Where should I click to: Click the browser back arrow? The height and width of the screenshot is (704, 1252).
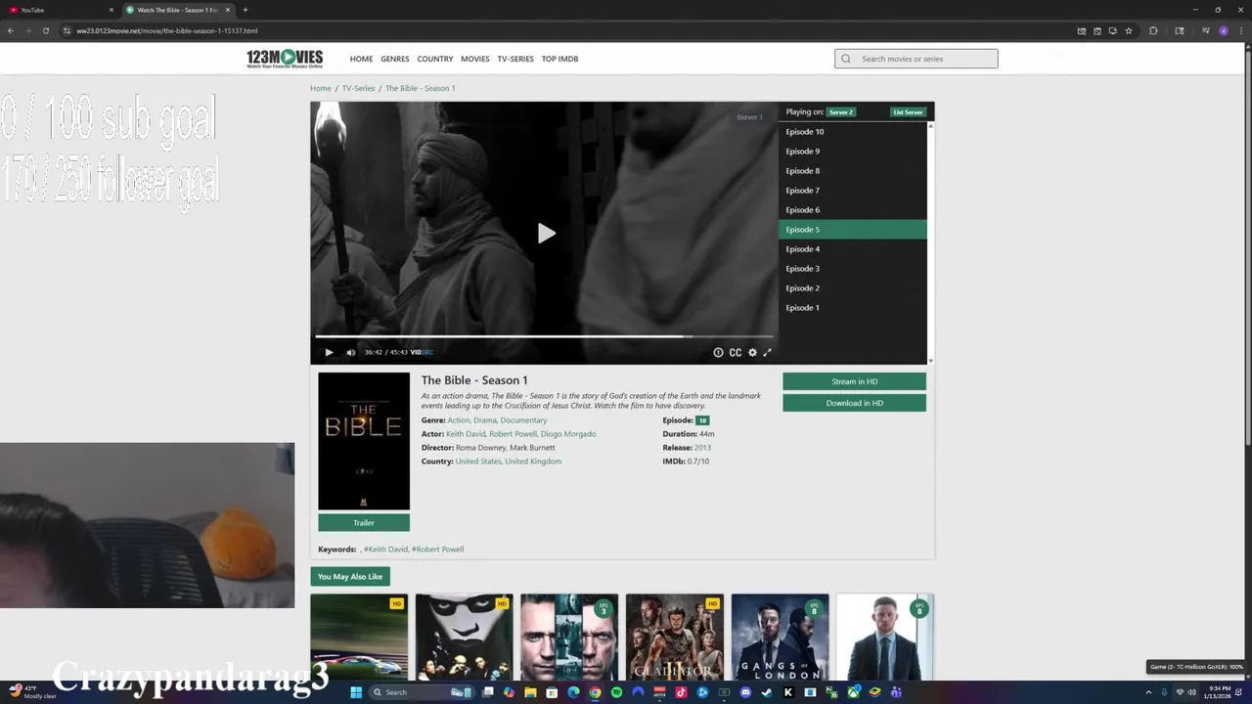coord(11,30)
